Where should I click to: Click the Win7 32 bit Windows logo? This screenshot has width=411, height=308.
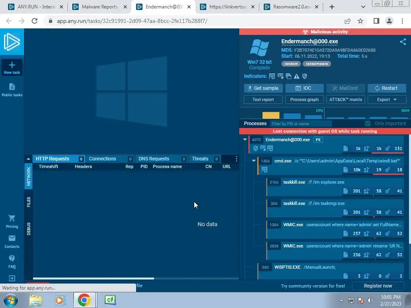click(x=259, y=48)
